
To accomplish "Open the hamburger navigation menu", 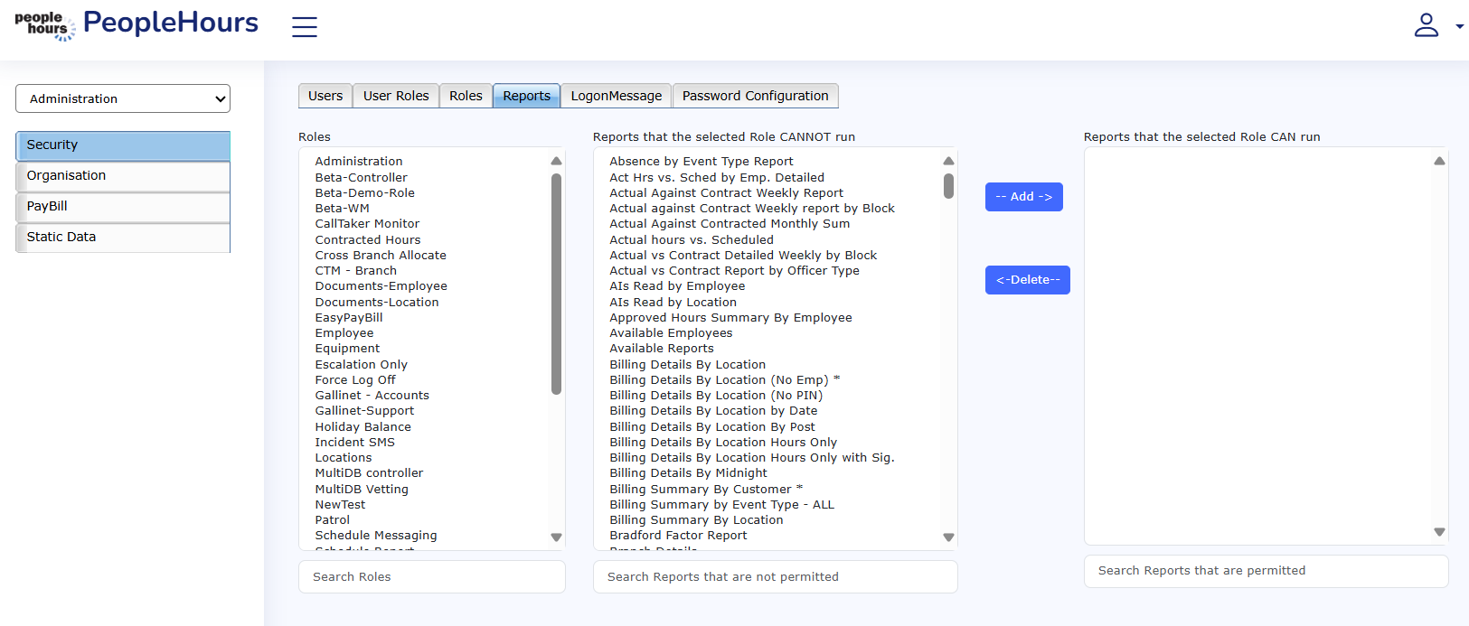I will (x=305, y=27).
